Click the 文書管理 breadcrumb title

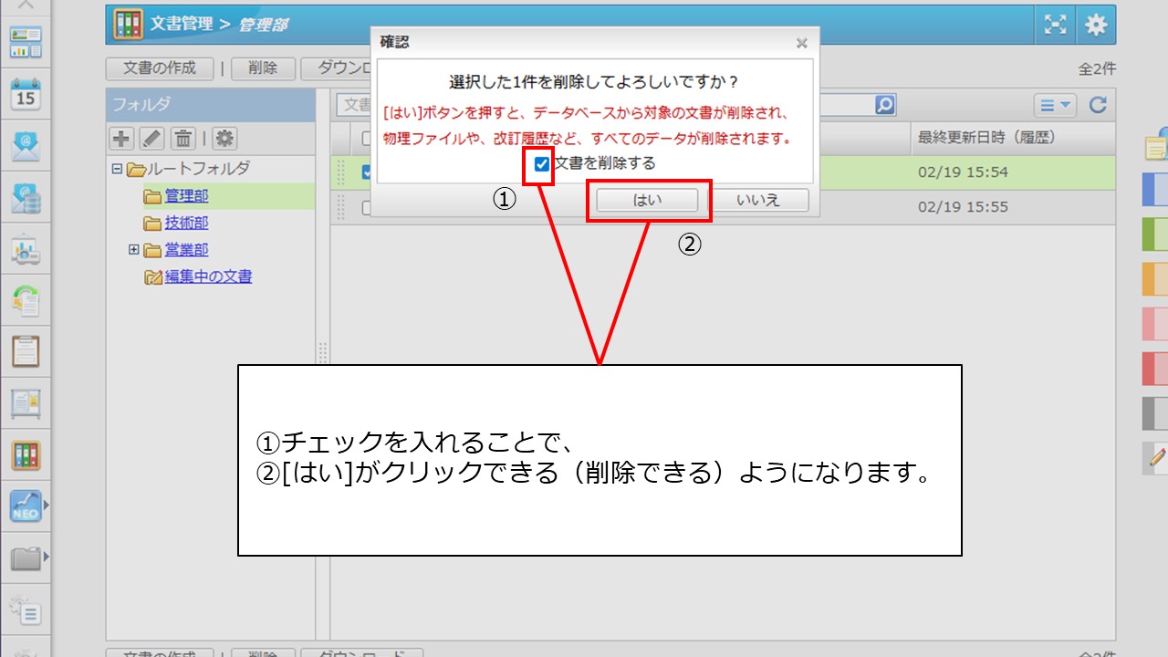(x=182, y=25)
